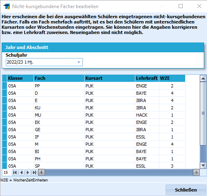
Task: Click horizontal scrollbar right arrow
Action: click(x=196, y=173)
